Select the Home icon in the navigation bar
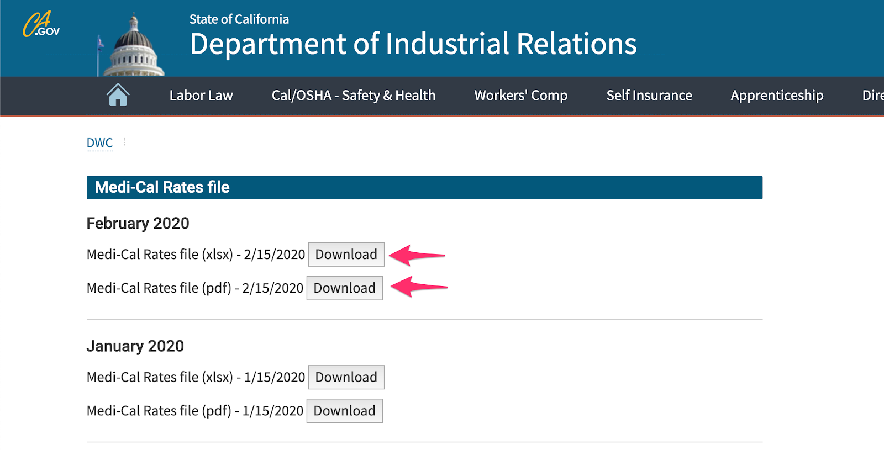 point(117,95)
